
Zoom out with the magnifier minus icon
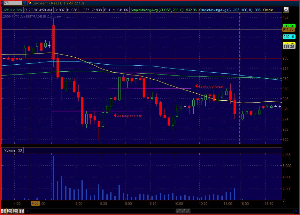pyautogui.click(x=16, y=211)
